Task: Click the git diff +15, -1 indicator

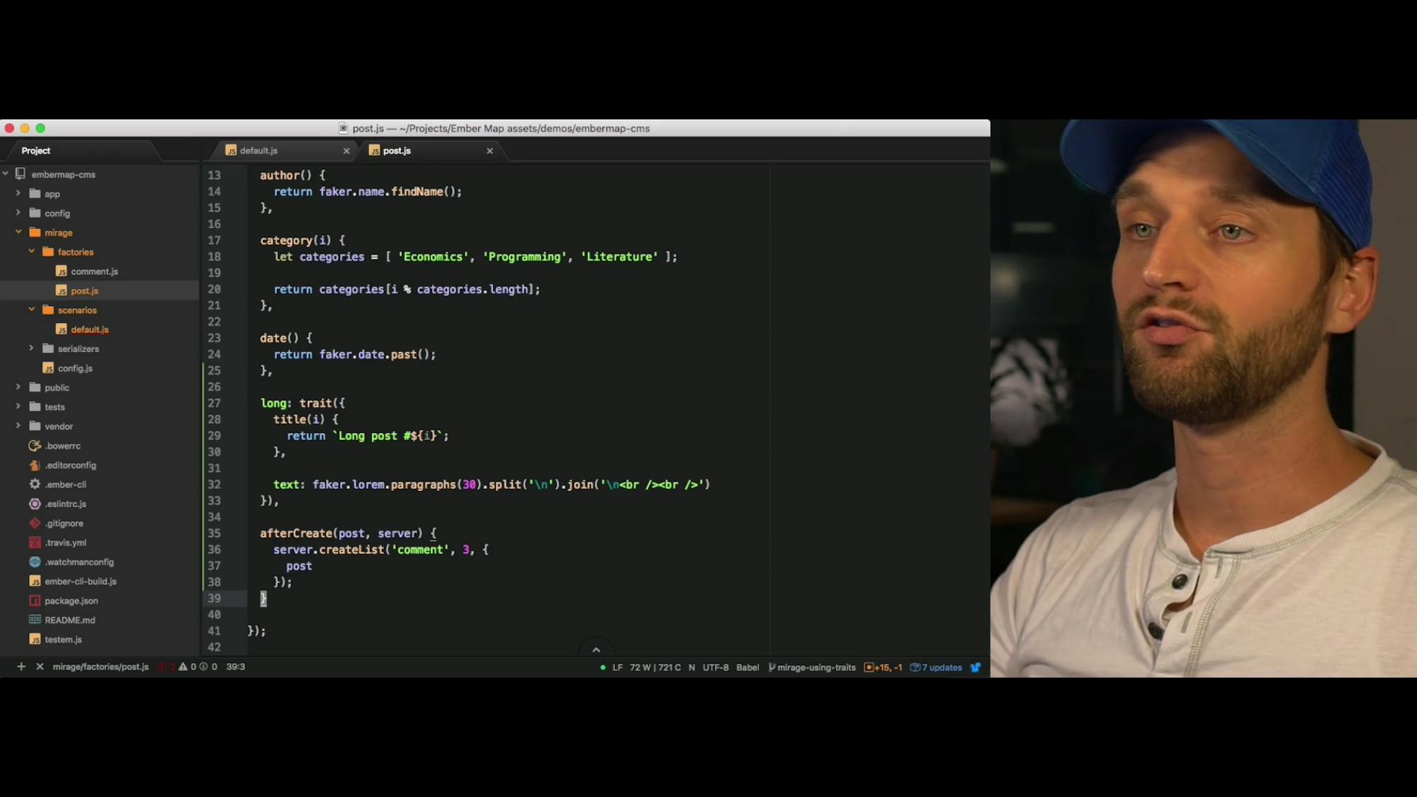Action: [883, 667]
